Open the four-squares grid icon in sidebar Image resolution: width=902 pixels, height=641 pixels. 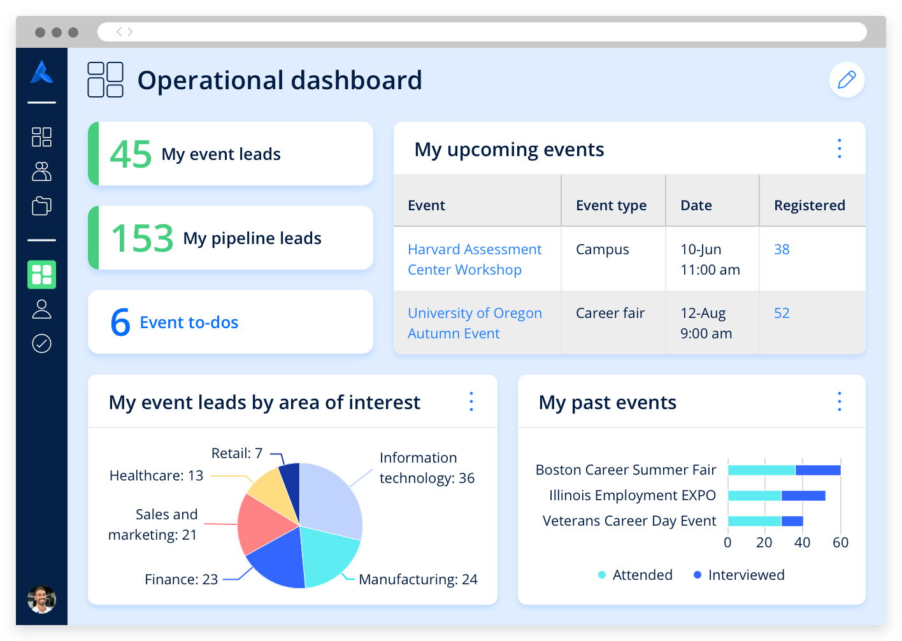coord(41,137)
